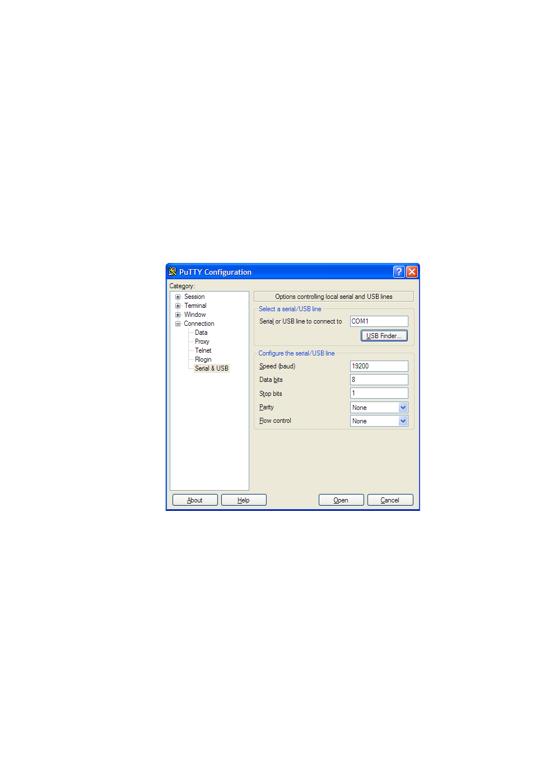
Task: Select Serial & USB category
Action: (212, 369)
